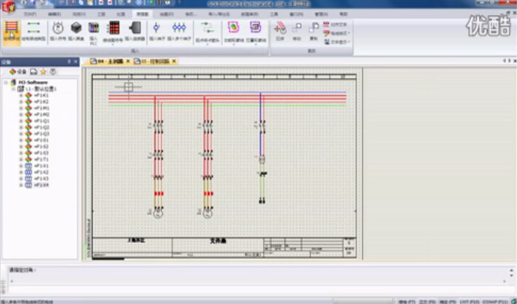Click the Insert Symbol tool

coord(58,31)
